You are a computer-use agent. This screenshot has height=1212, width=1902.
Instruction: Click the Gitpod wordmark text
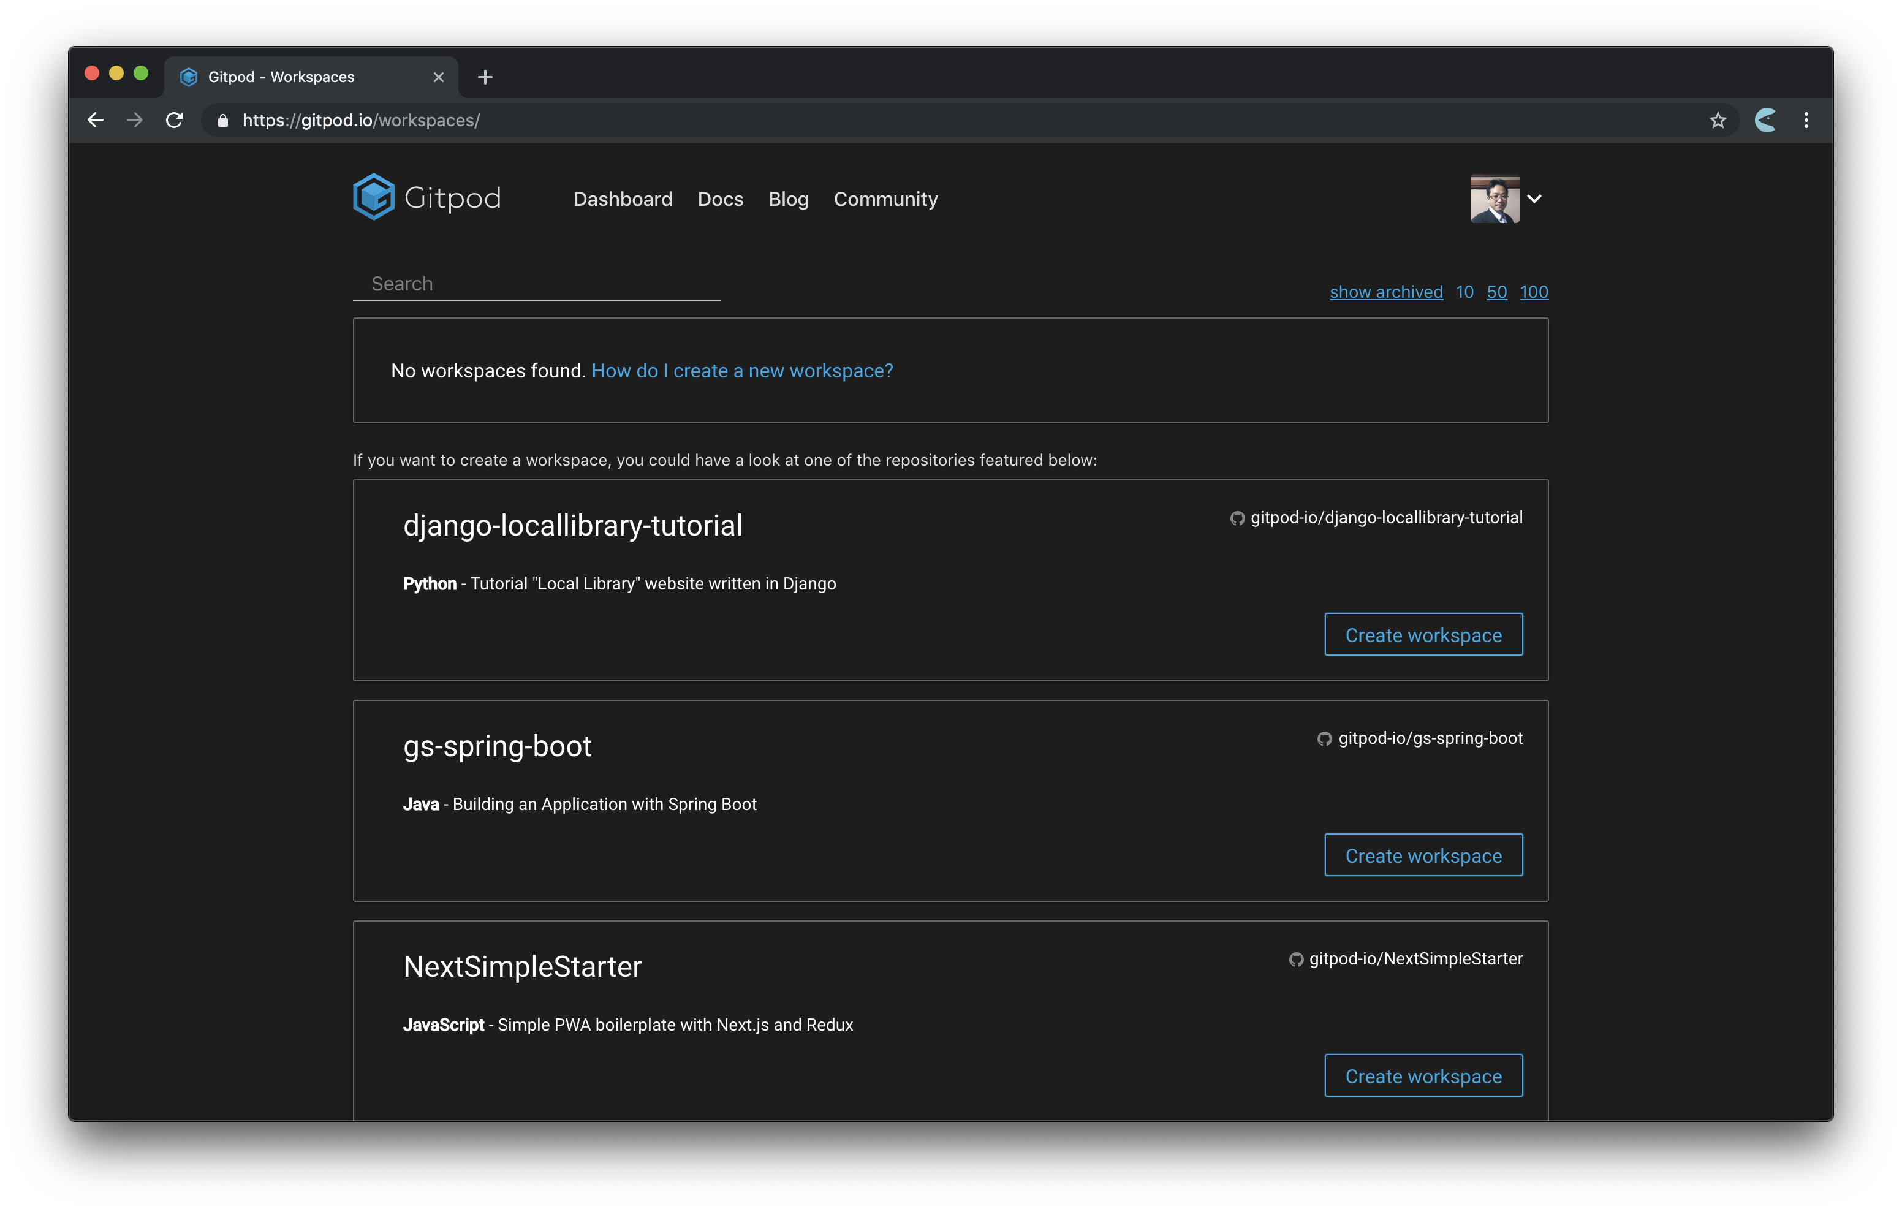[453, 199]
